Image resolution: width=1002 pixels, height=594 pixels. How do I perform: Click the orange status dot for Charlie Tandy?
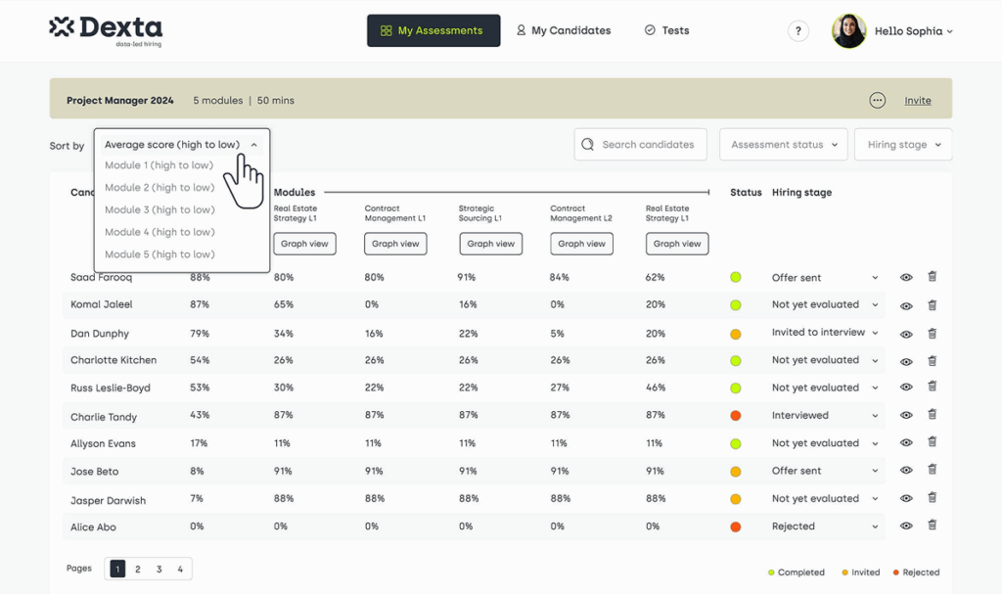coord(736,416)
